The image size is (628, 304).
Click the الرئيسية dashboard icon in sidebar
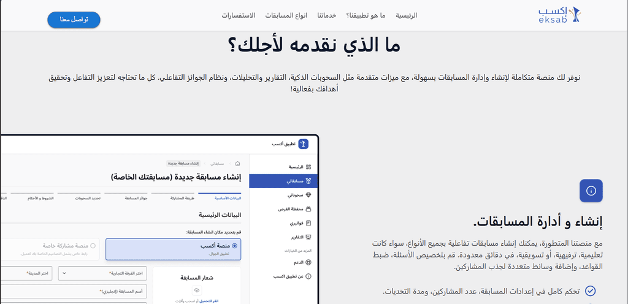[x=308, y=167]
